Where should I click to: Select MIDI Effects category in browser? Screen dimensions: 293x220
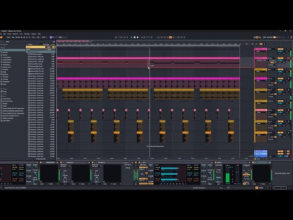[x=7, y=62]
